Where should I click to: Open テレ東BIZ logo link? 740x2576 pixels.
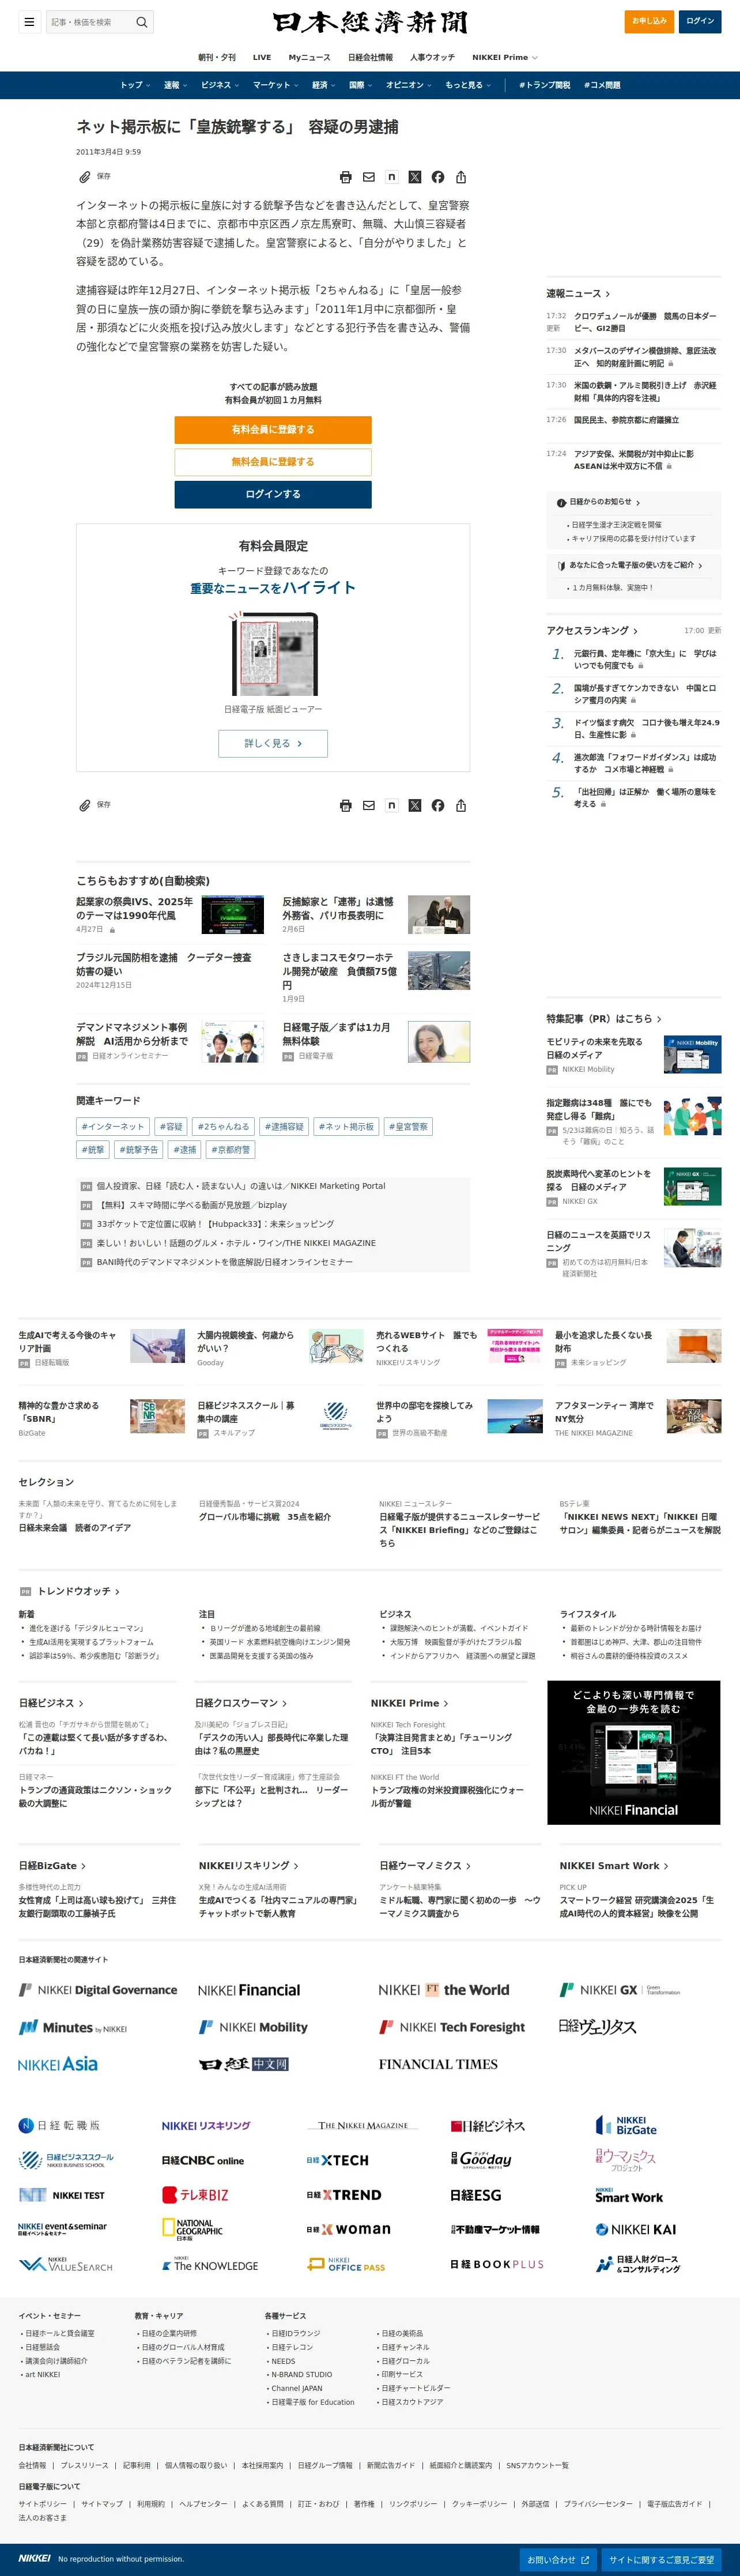(x=195, y=2195)
